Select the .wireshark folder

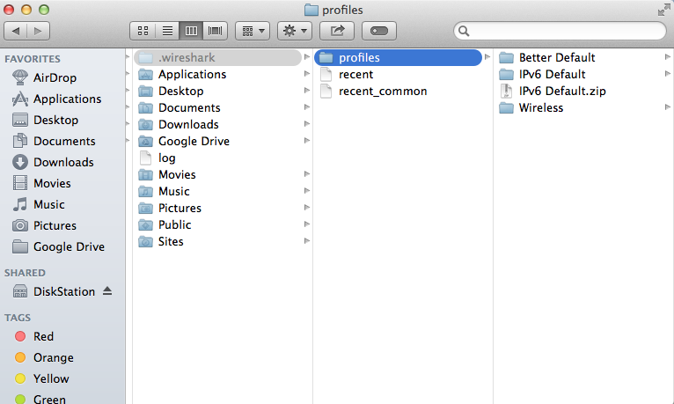pos(217,57)
